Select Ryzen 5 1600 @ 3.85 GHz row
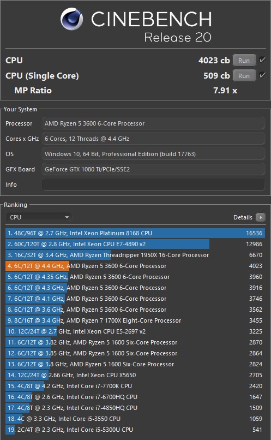Viewport: 271px width, 440px height. pyautogui.click(x=135, y=353)
